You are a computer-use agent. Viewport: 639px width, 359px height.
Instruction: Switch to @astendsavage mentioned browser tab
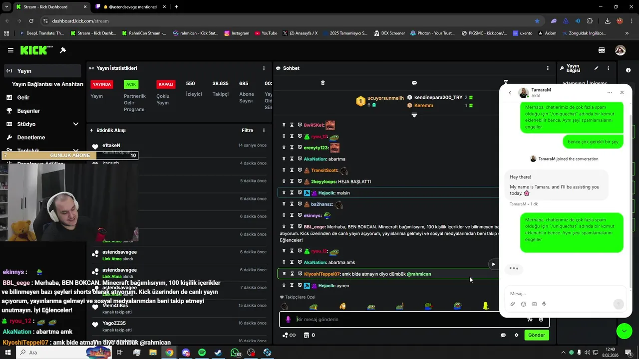click(x=130, y=7)
